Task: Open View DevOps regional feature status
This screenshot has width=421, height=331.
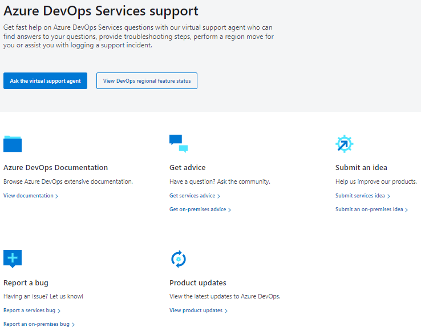Action: coord(147,80)
